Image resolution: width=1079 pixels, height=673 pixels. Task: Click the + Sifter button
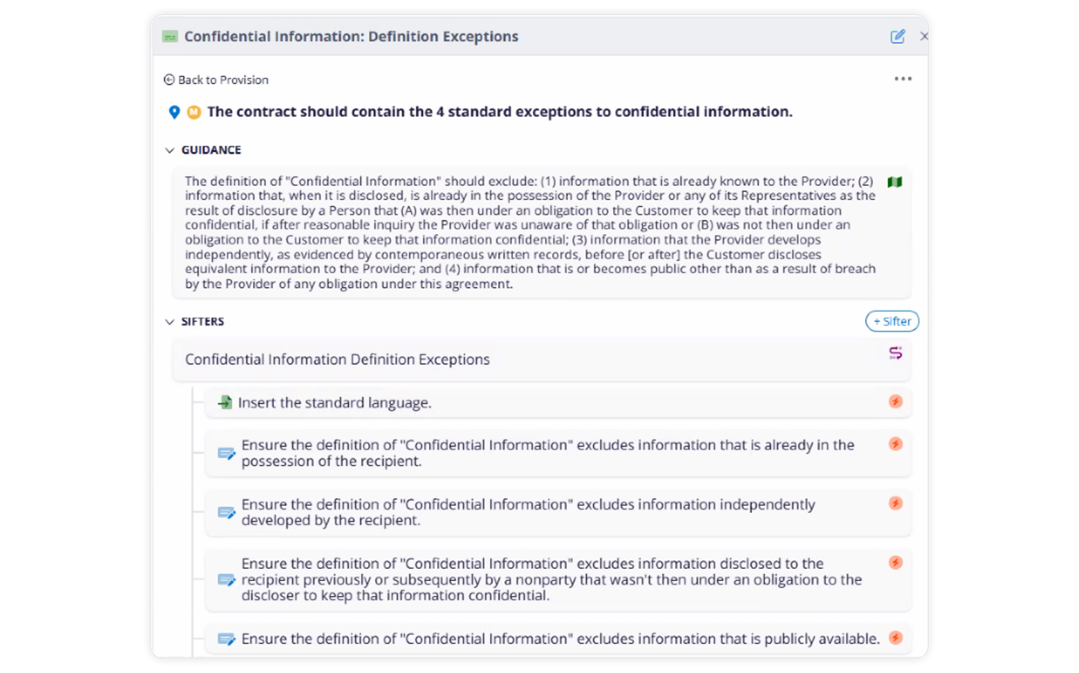pos(891,322)
